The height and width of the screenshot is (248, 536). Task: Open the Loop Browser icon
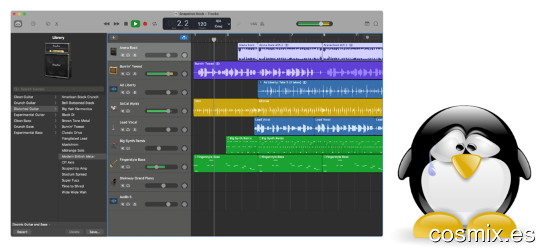click(x=376, y=24)
